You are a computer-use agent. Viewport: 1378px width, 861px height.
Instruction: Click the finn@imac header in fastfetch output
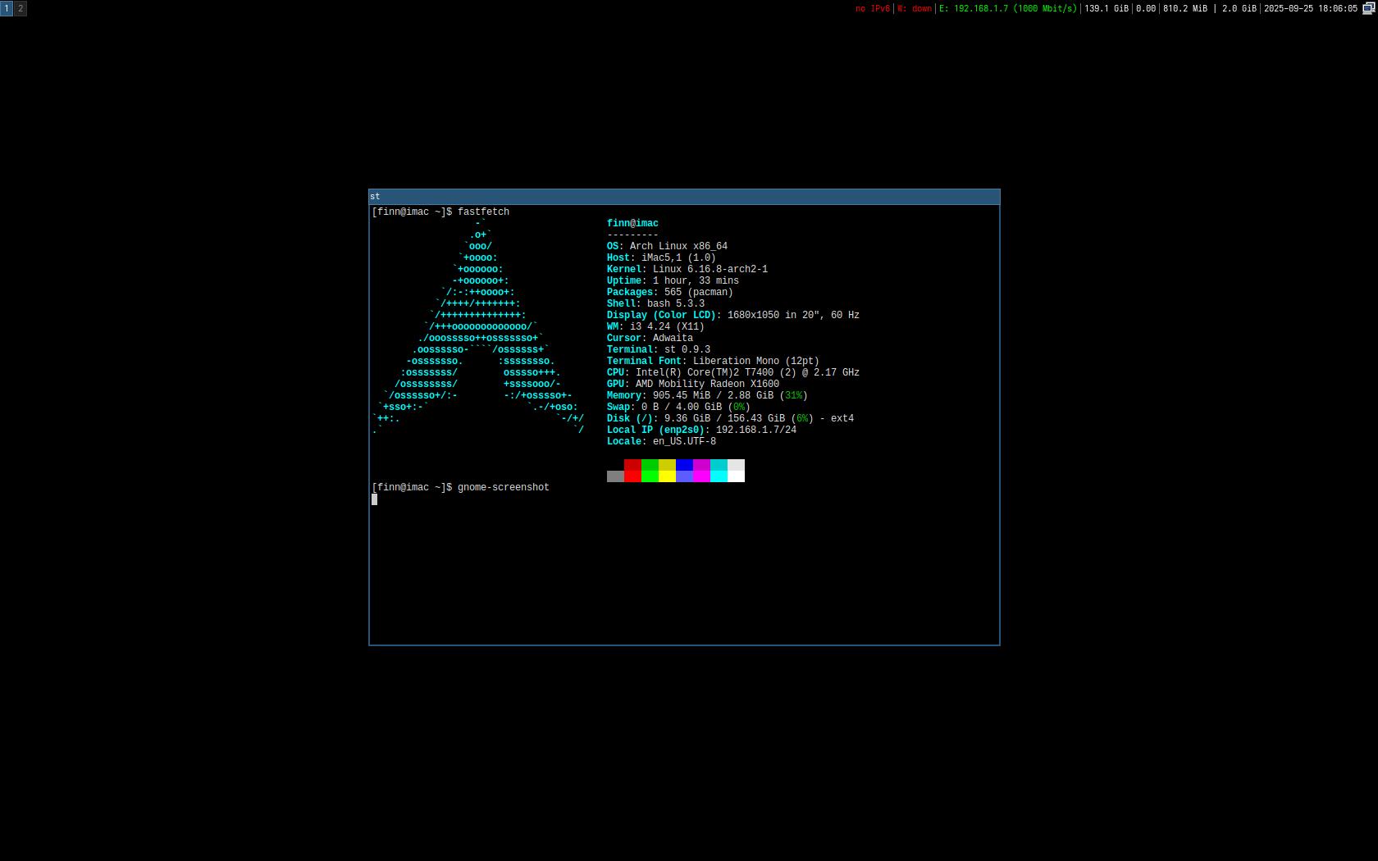pyautogui.click(x=632, y=223)
